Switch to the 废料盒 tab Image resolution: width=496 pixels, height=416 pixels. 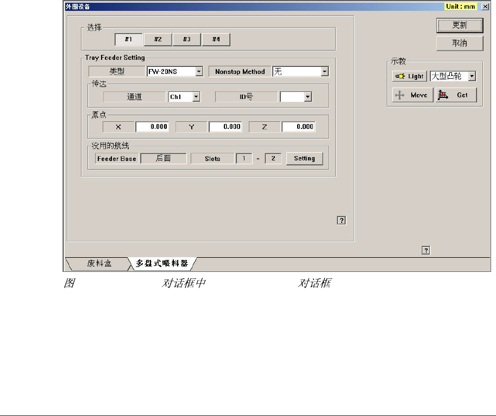click(x=99, y=263)
